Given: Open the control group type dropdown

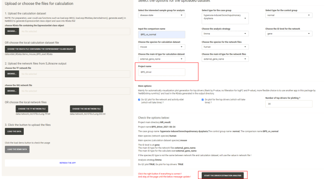Looking at the screenshot, I should point(289,15).
